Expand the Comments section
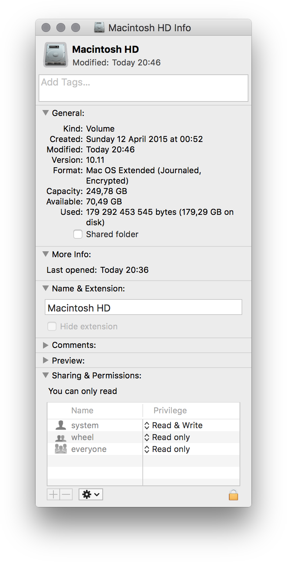287x562 pixels. tap(46, 345)
